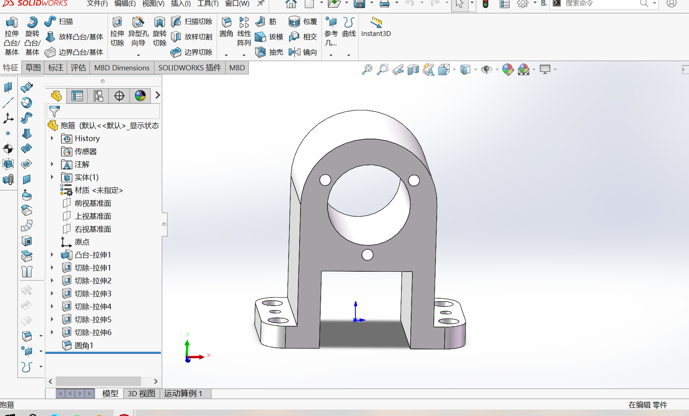
Task: Open the 文件(F) menu
Action: tap(97, 4)
